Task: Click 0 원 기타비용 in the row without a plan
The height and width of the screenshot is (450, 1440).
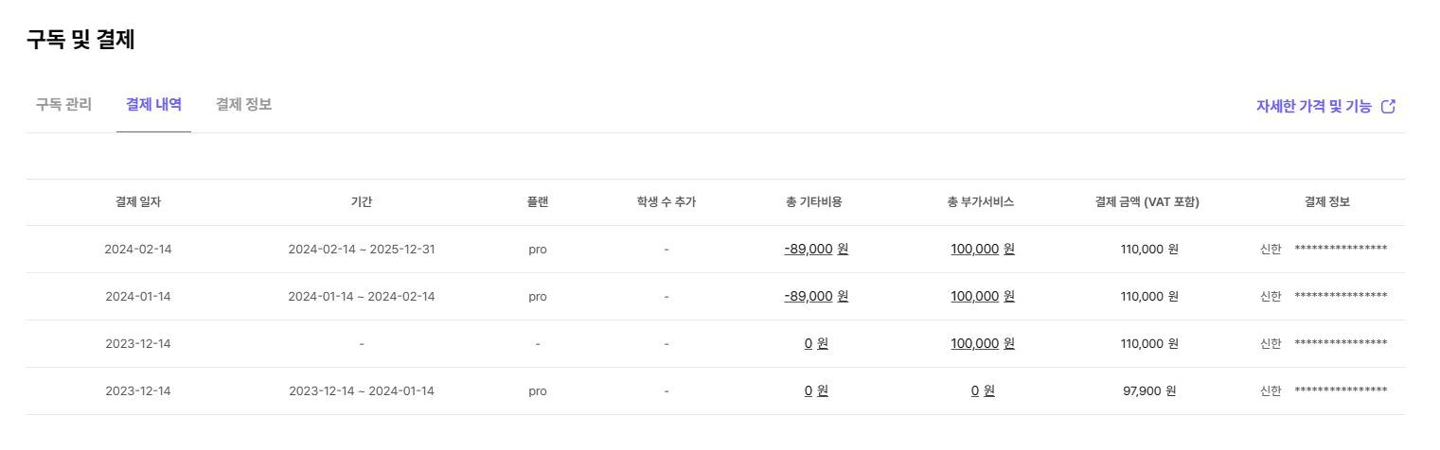Action: tap(816, 344)
